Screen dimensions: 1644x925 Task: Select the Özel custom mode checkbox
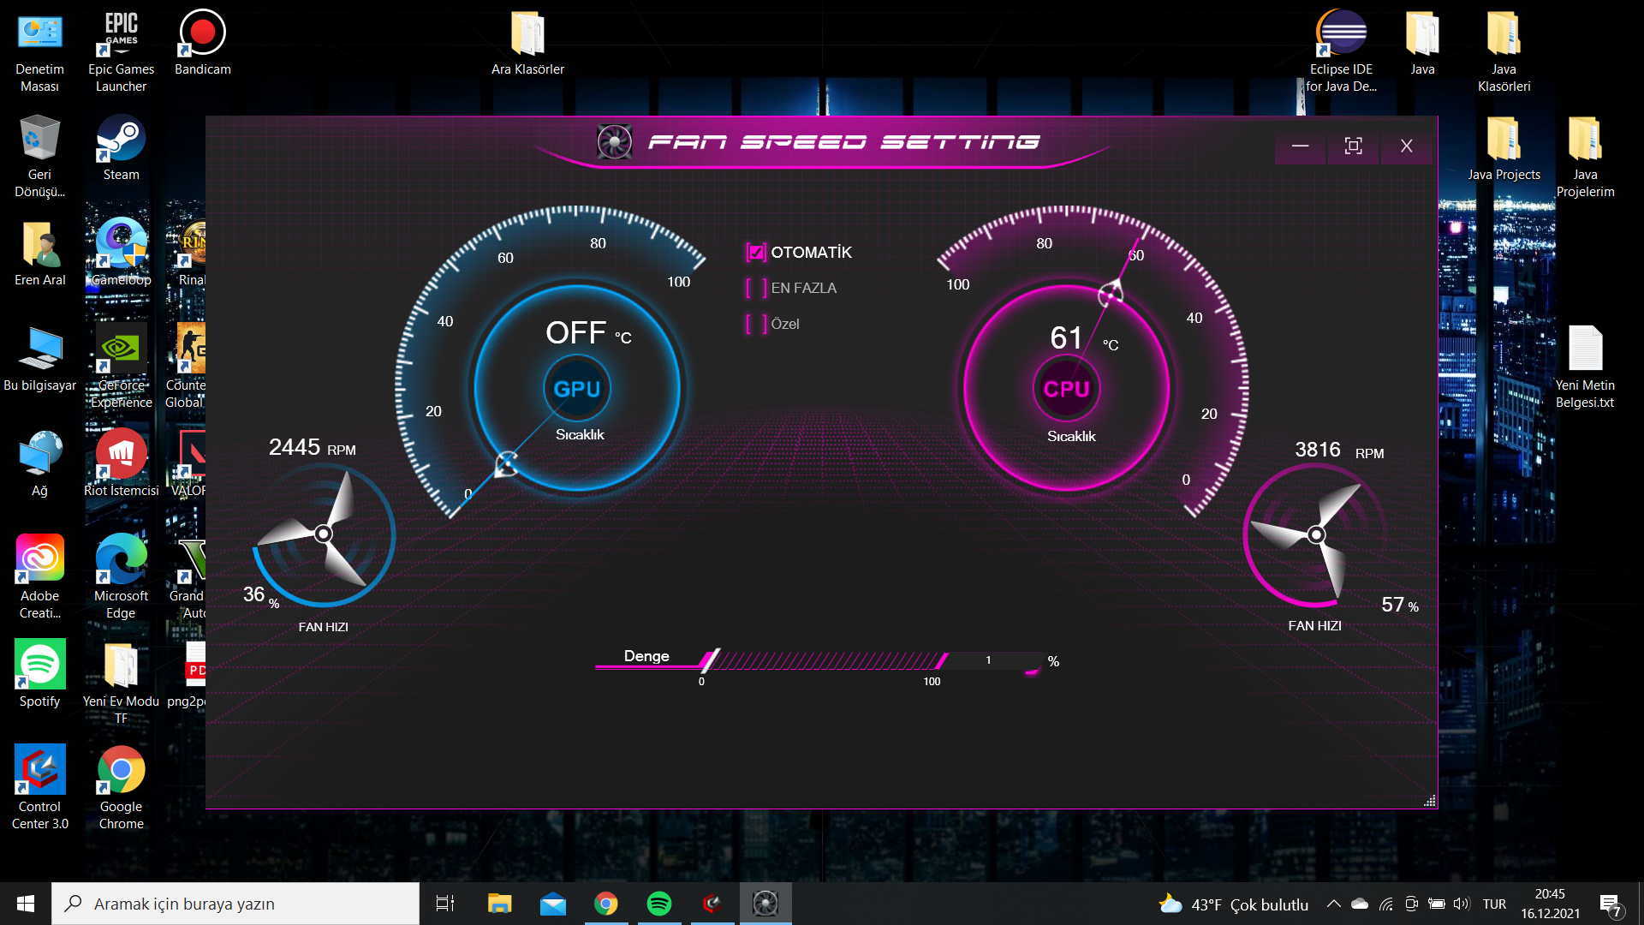click(x=756, y=325)
